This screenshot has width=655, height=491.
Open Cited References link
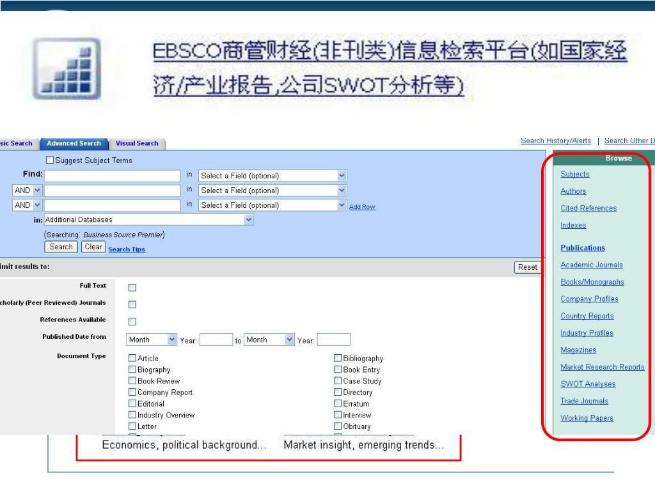tap(588, 208)
